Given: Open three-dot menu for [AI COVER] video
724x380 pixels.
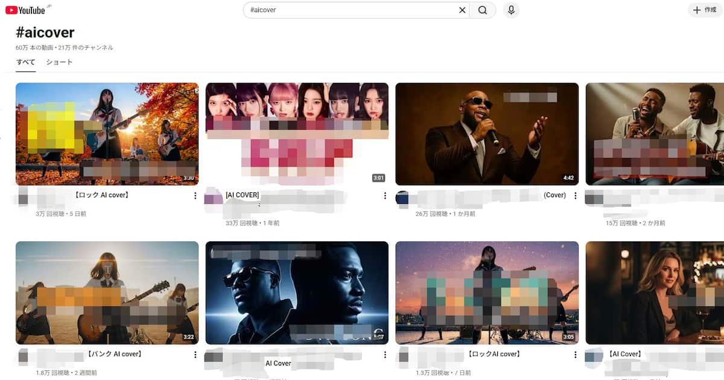Looking at the screenshot, I should click(x=385, y=195).
